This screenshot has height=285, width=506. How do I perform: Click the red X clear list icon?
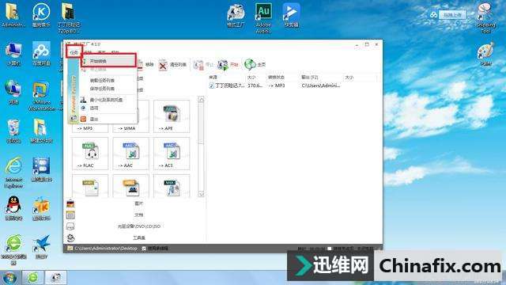tap(163, 65)
